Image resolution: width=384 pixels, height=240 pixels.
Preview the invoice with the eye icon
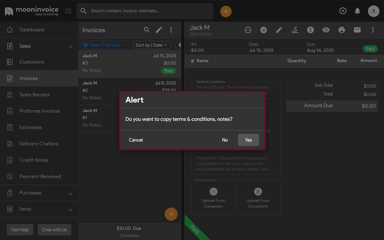(x=326, y=30)
